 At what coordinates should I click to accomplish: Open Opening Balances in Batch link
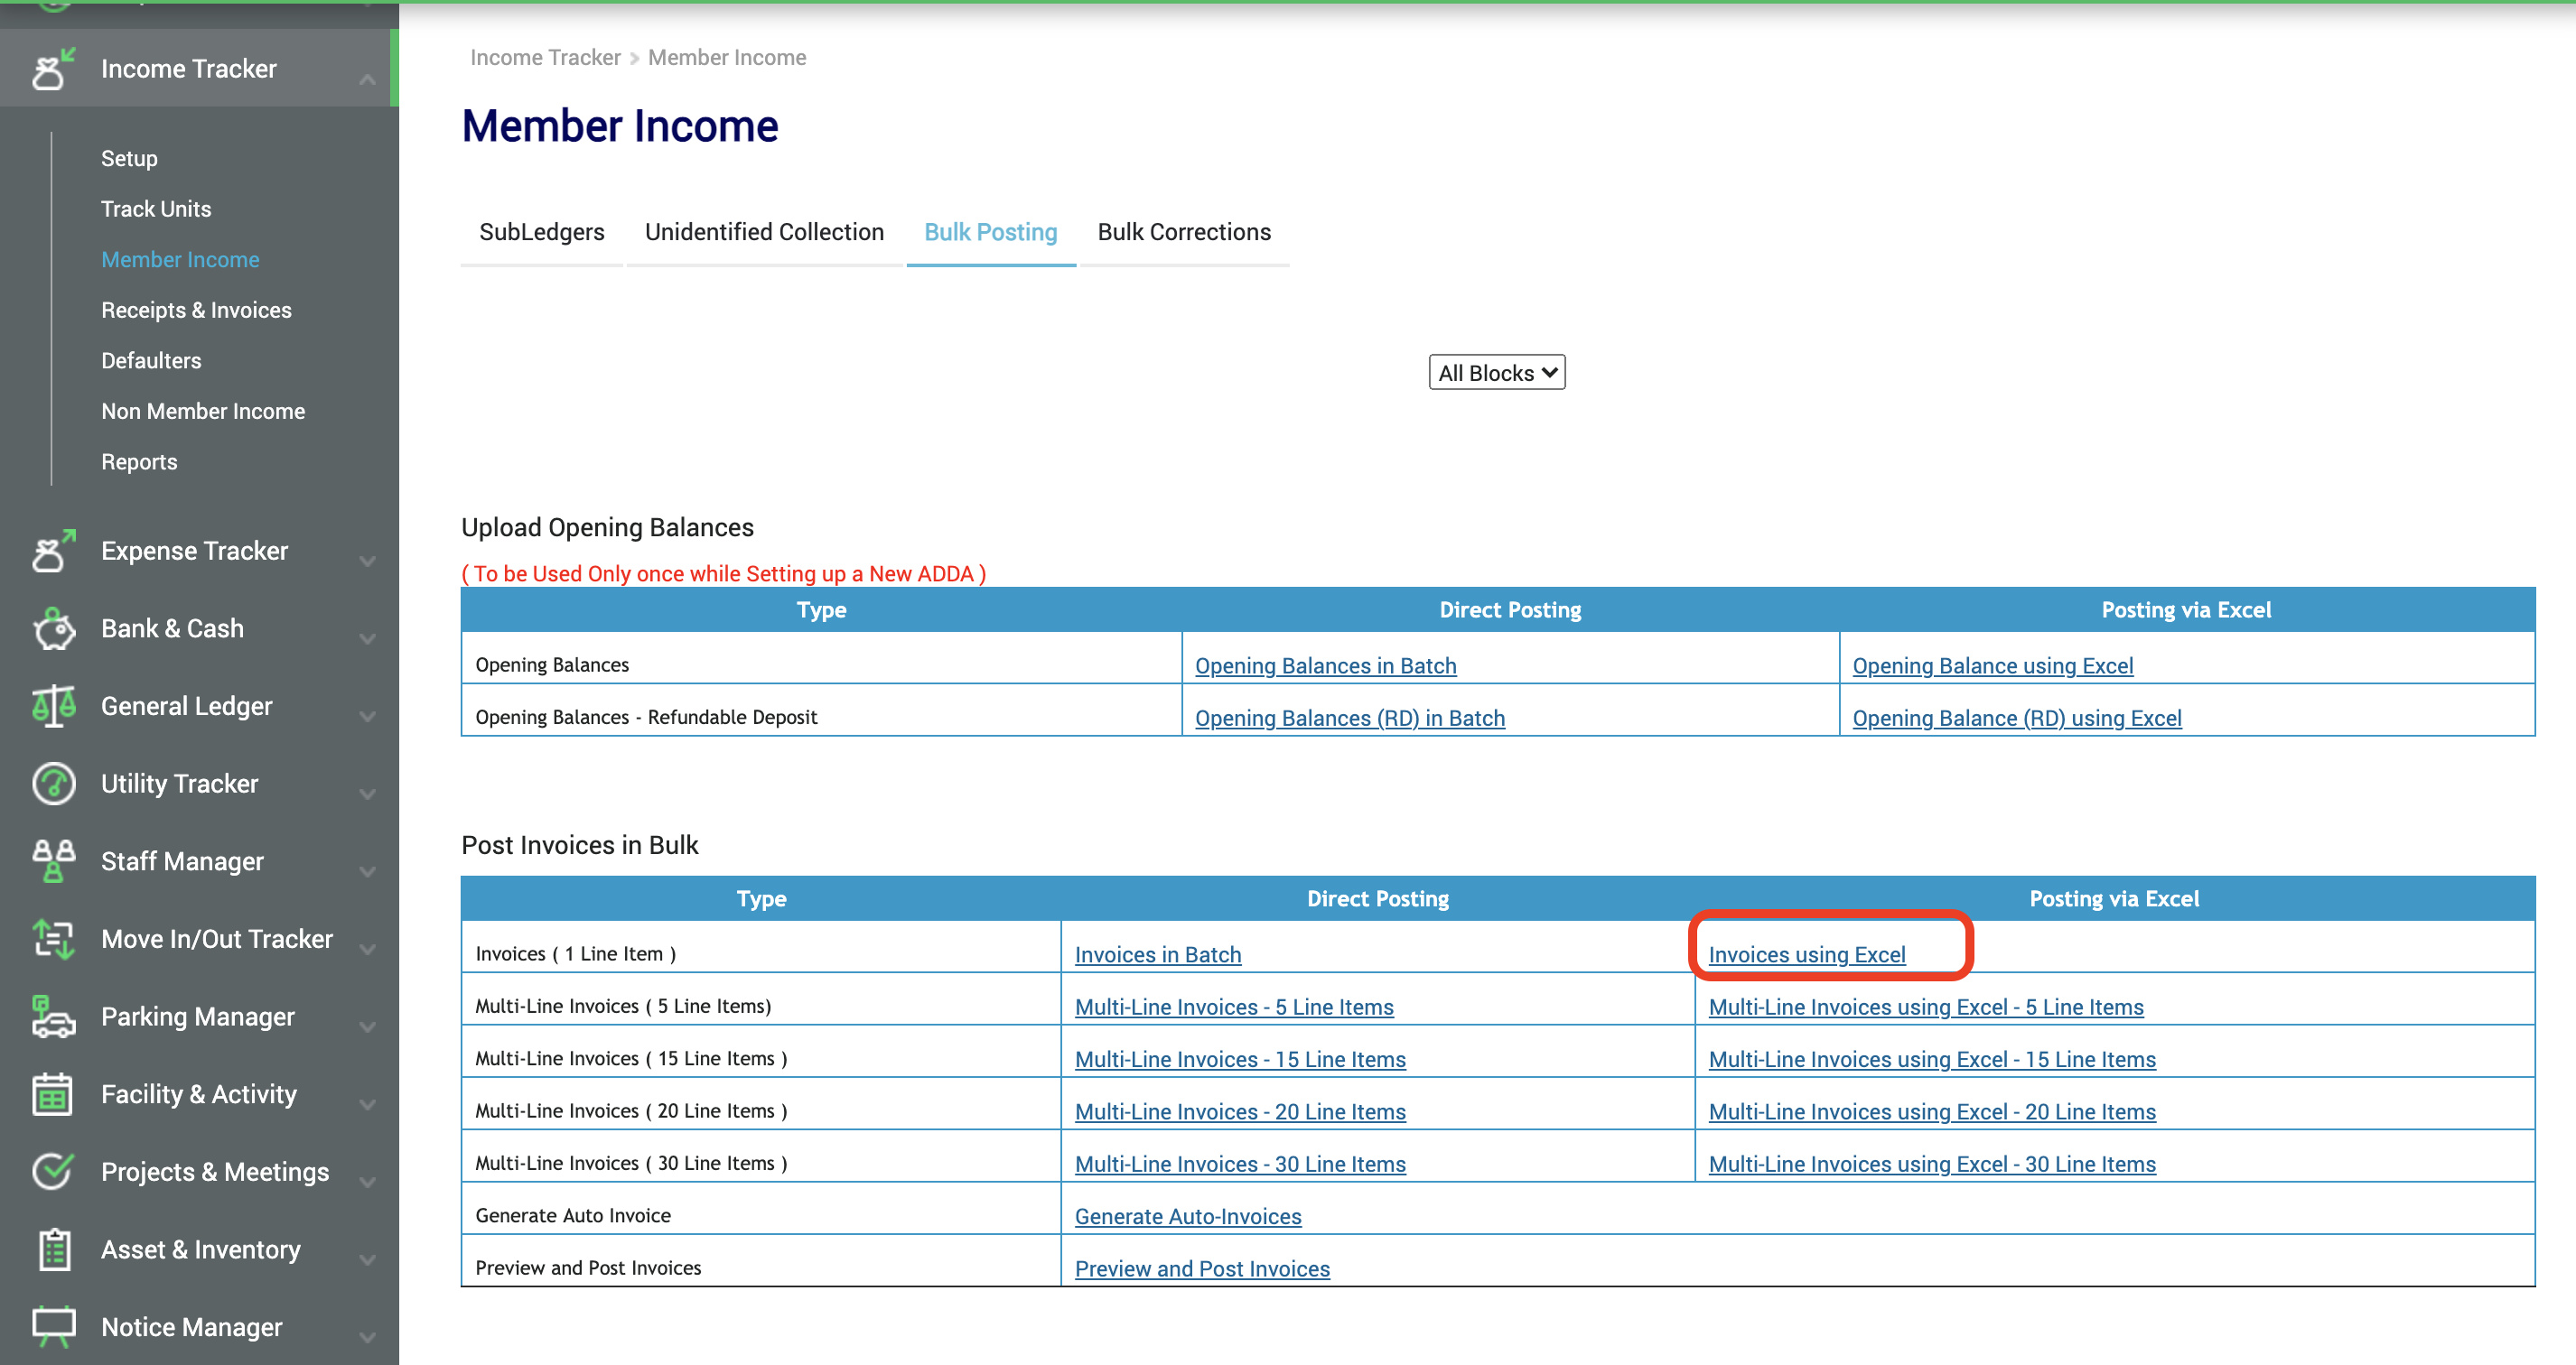point(1325,665)
